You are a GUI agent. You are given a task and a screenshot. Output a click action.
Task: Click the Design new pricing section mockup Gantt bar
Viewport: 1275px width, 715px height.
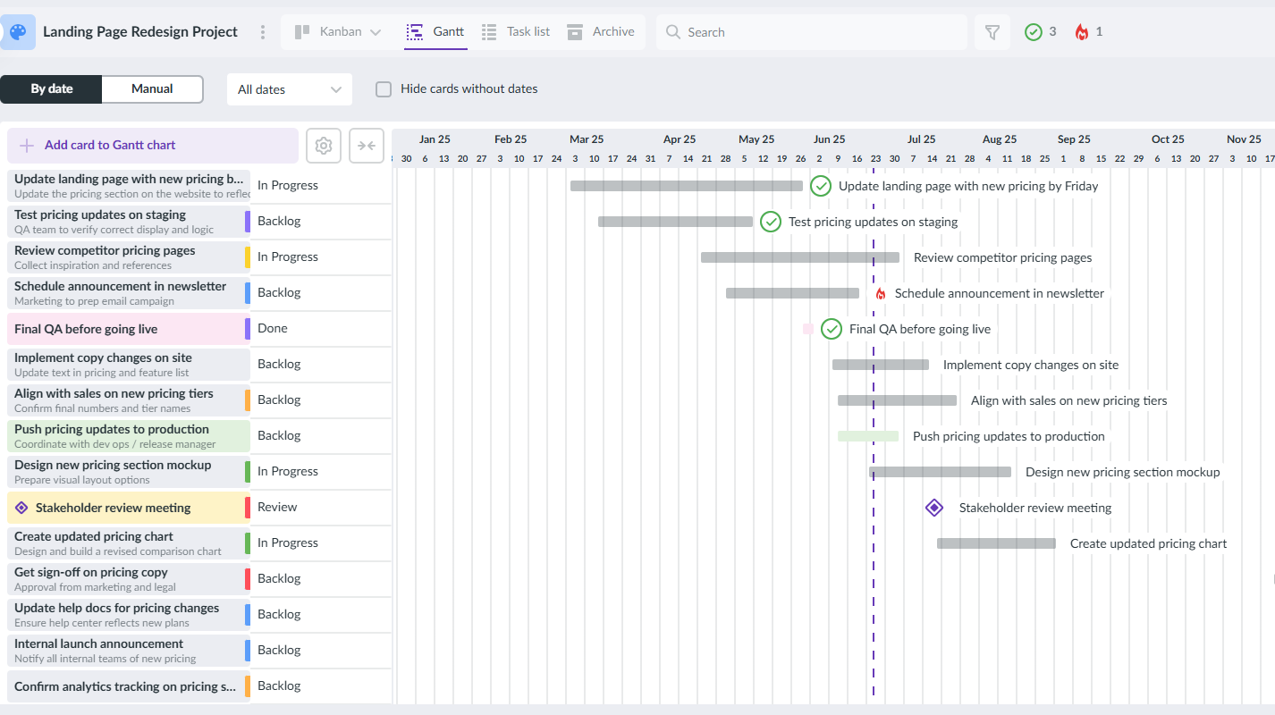[941, 472]
